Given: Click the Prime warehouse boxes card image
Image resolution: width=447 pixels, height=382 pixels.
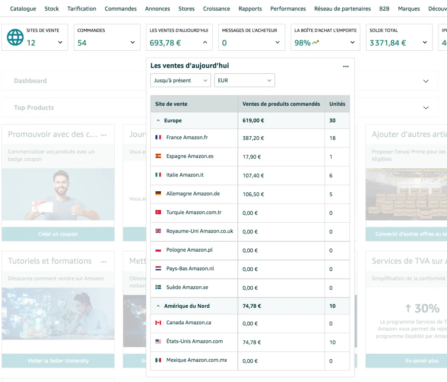Looking at the screenshot, I should pyautogui.click(x=406, y=194).
